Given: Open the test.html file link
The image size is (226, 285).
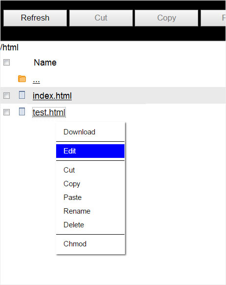Looking at the screenshot, I should click(49, 112).
